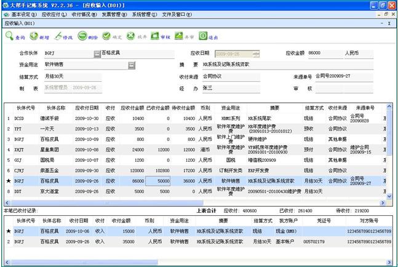
Task: Select the 国税局 partner name cell
Action: [x=55, y=160]
